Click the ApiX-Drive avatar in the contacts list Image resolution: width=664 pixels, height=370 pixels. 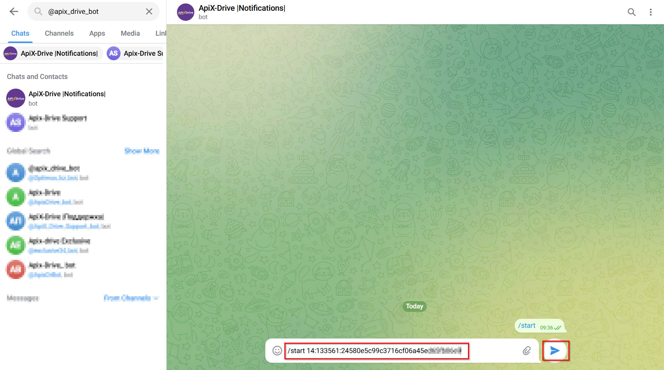coord(16,98)
